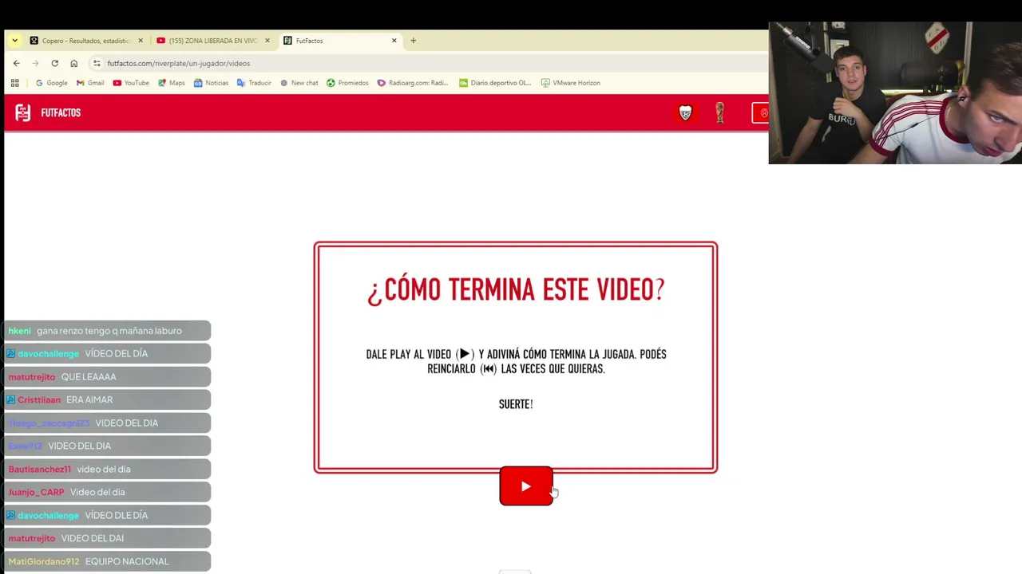1022x574 pixels.
Task: Click Juanjo_CARP's 'Video del dia' message
Action: [x=107, y=493]
